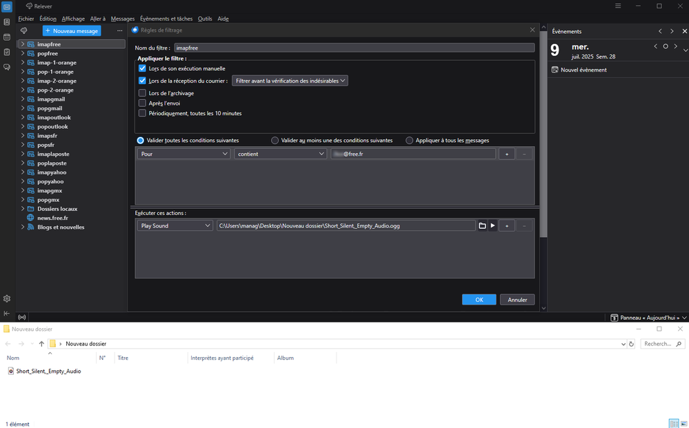Open the "contient" condition dropdown
Image resolution: width=689 pixels, height=428 pixels.
click(x=280, y=154)
